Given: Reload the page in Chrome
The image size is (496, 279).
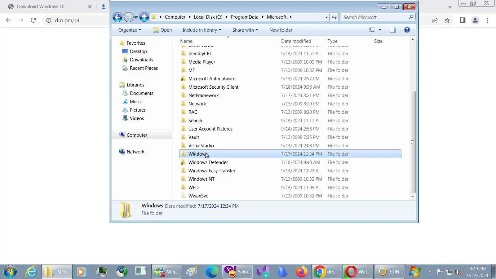Looking at the screenshot, I should 33,20.
